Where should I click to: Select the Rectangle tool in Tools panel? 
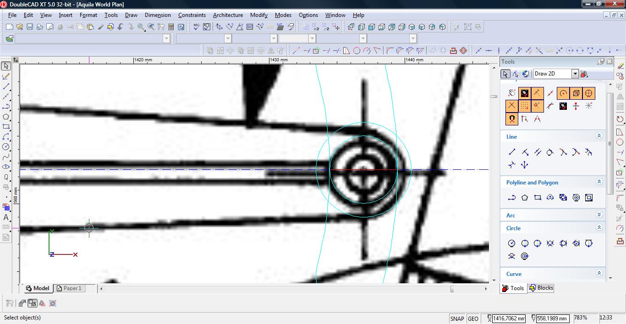tap(538, 198)
